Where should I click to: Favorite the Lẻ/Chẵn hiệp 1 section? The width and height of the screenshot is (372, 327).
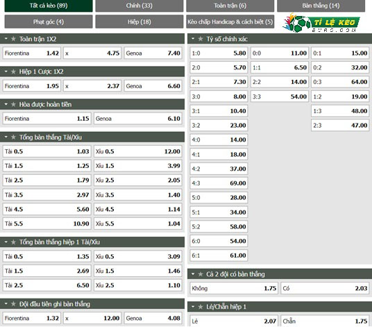pos(201,307)
